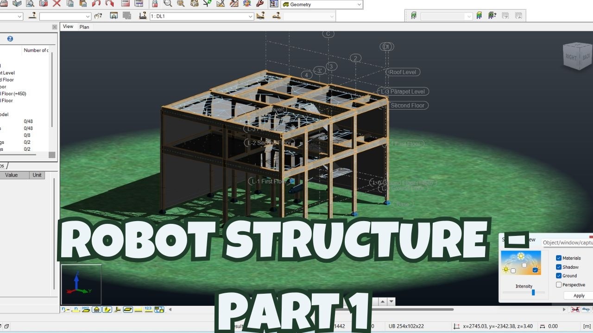593x333 pixels.
Task: Open preferences with the wrench icon
Action: coord(260,4)
